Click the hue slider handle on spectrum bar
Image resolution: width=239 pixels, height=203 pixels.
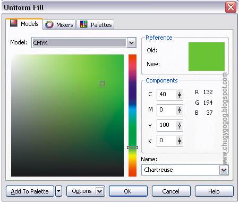(x=132, y=147)
